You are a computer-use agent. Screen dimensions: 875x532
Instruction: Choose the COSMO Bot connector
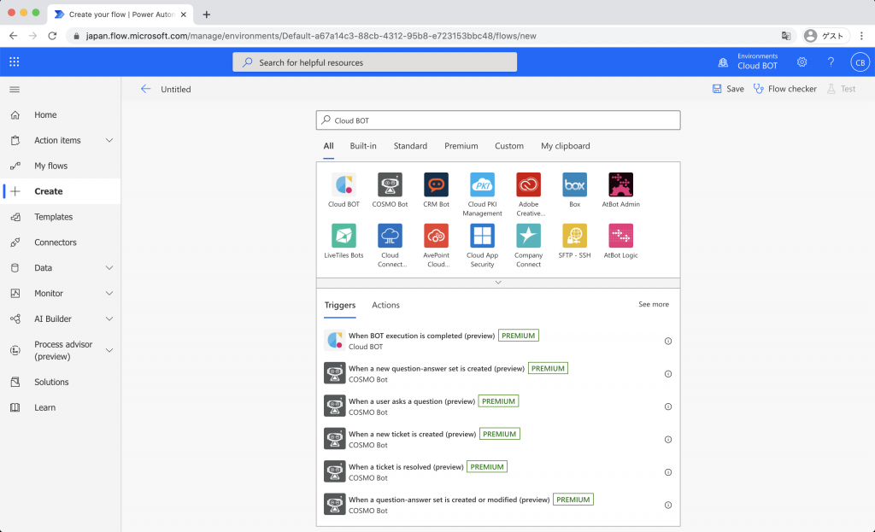[x=390, y=184]
